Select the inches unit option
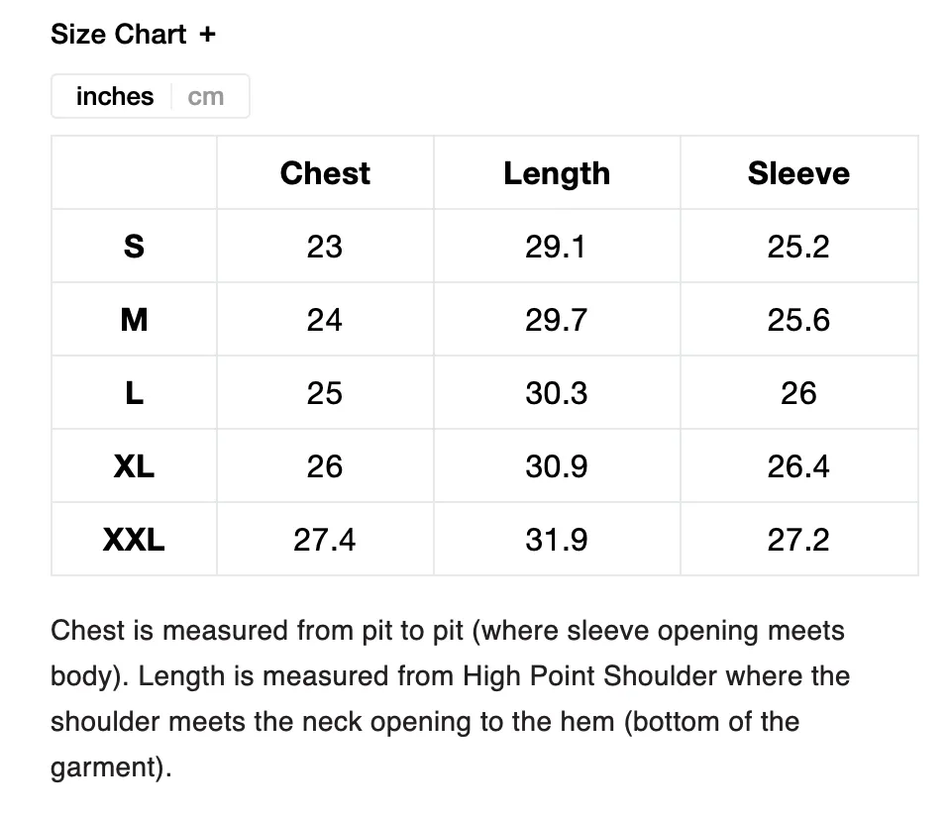The height and width of the screenshot is (816, 949). click(x=115, y=96)
